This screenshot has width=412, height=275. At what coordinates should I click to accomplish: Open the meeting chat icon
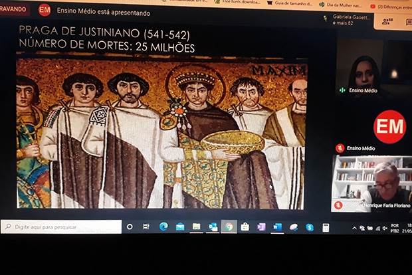[406, 23]
